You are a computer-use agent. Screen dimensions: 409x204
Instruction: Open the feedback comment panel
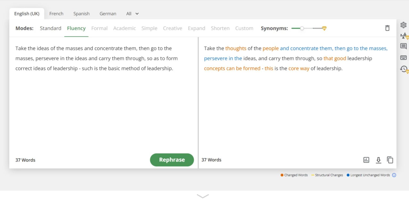coord(403,46)
